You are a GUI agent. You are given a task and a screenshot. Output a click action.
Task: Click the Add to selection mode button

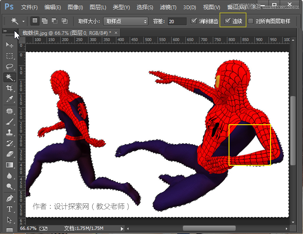44,21
